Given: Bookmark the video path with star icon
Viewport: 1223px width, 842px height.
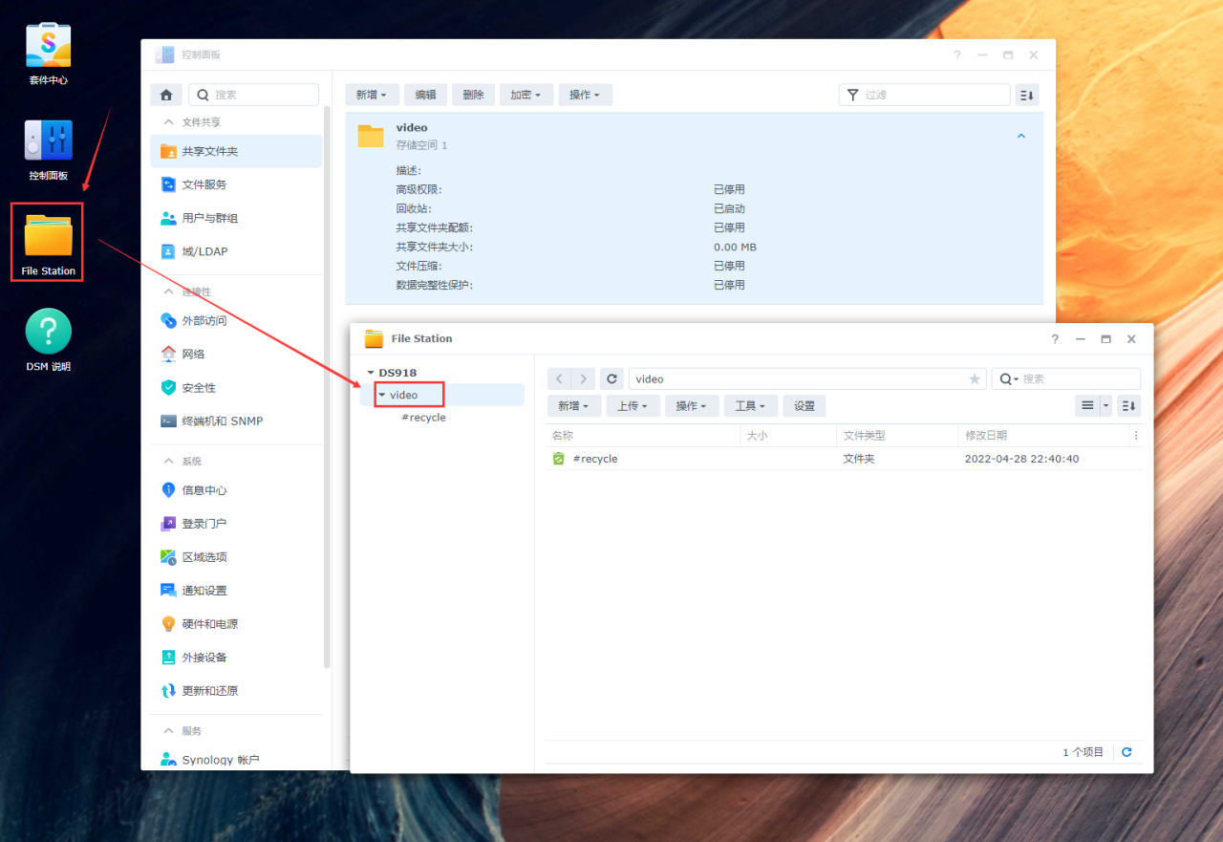Looking at the screenshot, I should [x=975, y=379].
